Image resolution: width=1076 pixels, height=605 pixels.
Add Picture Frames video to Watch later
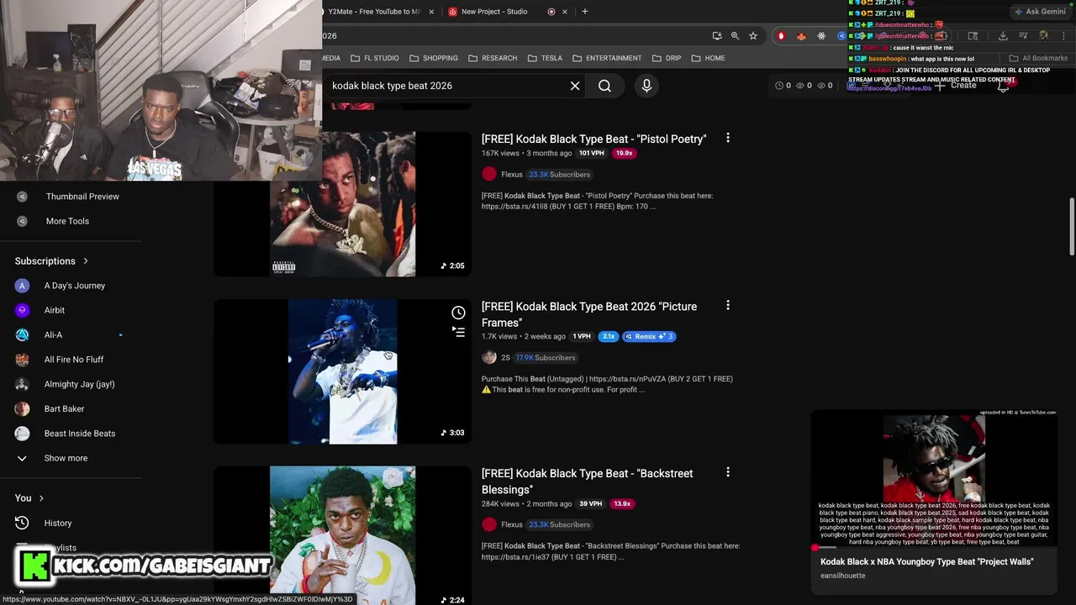pyautogui.click(x=458, y=313)
